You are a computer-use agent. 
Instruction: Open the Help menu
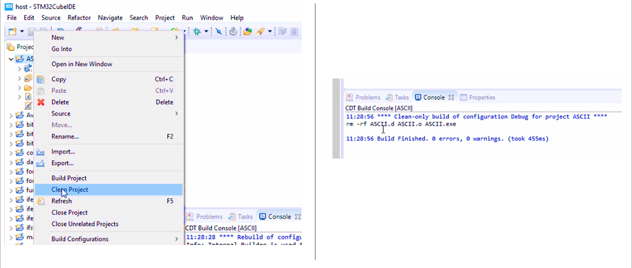(x=236, y=18)
